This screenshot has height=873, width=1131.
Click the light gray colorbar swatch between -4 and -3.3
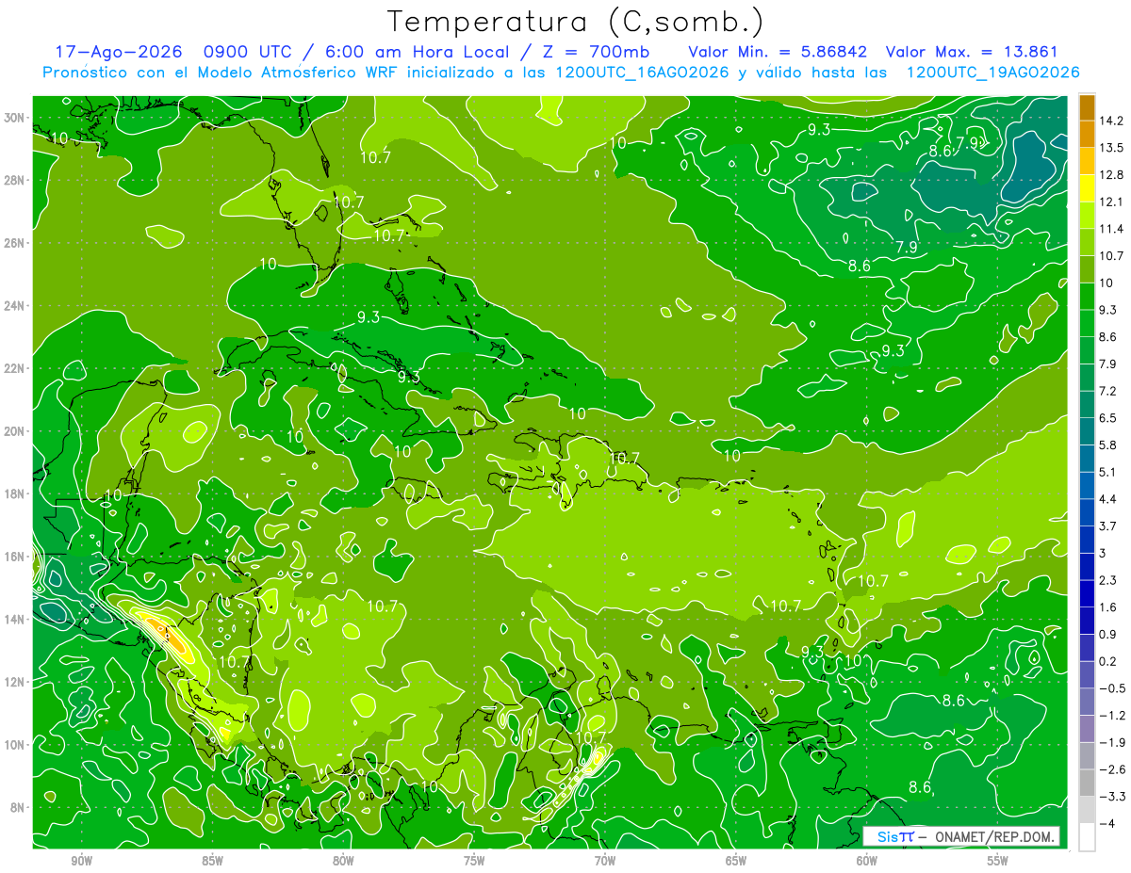(x=1087, y=810)
